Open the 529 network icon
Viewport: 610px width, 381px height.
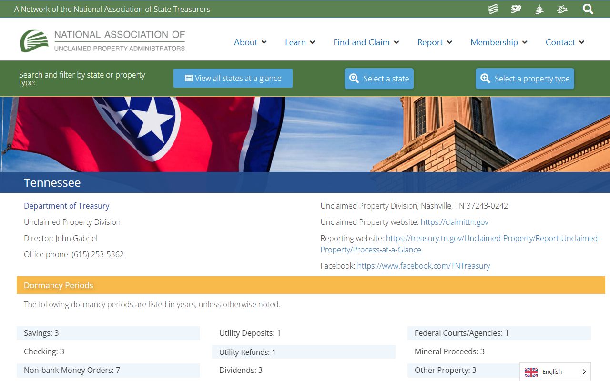coord(516,9)
